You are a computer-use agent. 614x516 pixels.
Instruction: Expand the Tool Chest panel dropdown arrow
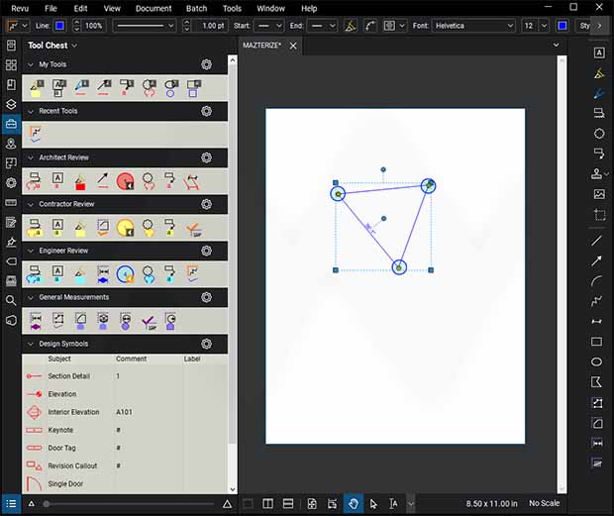pyautogui.click(x=75, y=46)
